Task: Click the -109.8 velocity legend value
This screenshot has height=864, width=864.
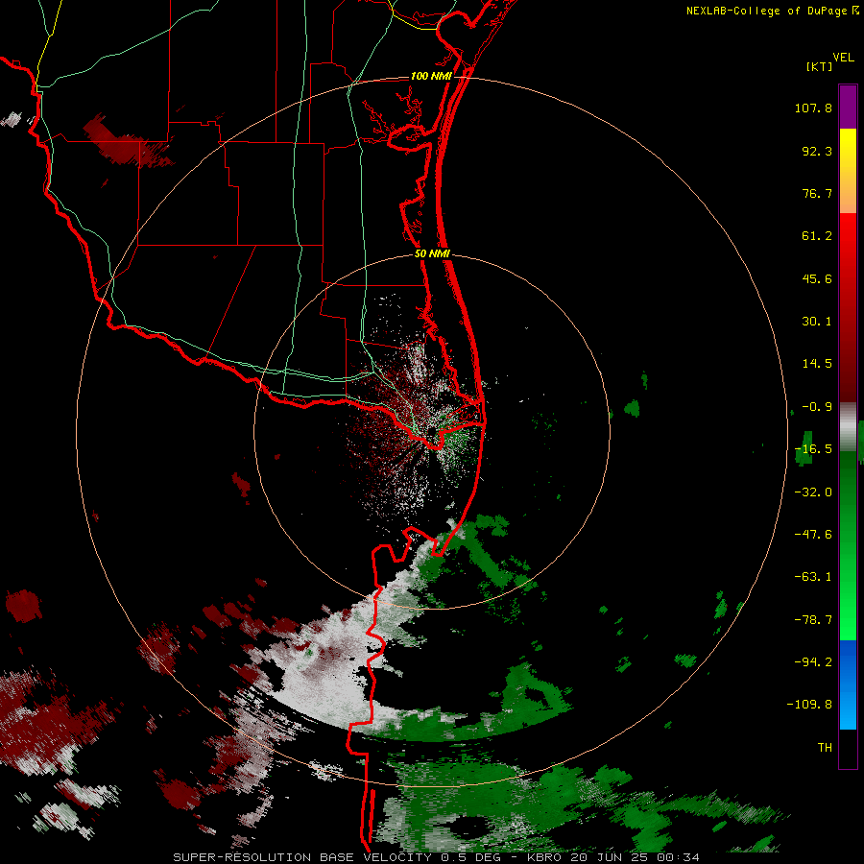Action: [809, 705]
